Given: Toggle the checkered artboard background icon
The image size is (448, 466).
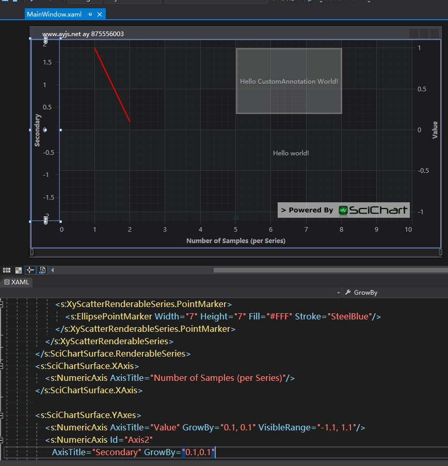Looking at the screenshot, I should (19, 270).
